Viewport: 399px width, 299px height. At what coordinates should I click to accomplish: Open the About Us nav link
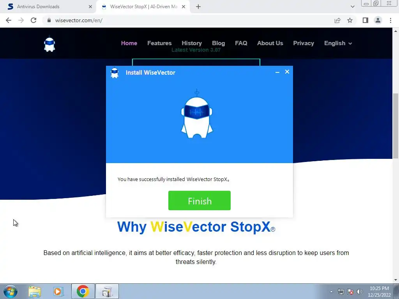(270, 43)
